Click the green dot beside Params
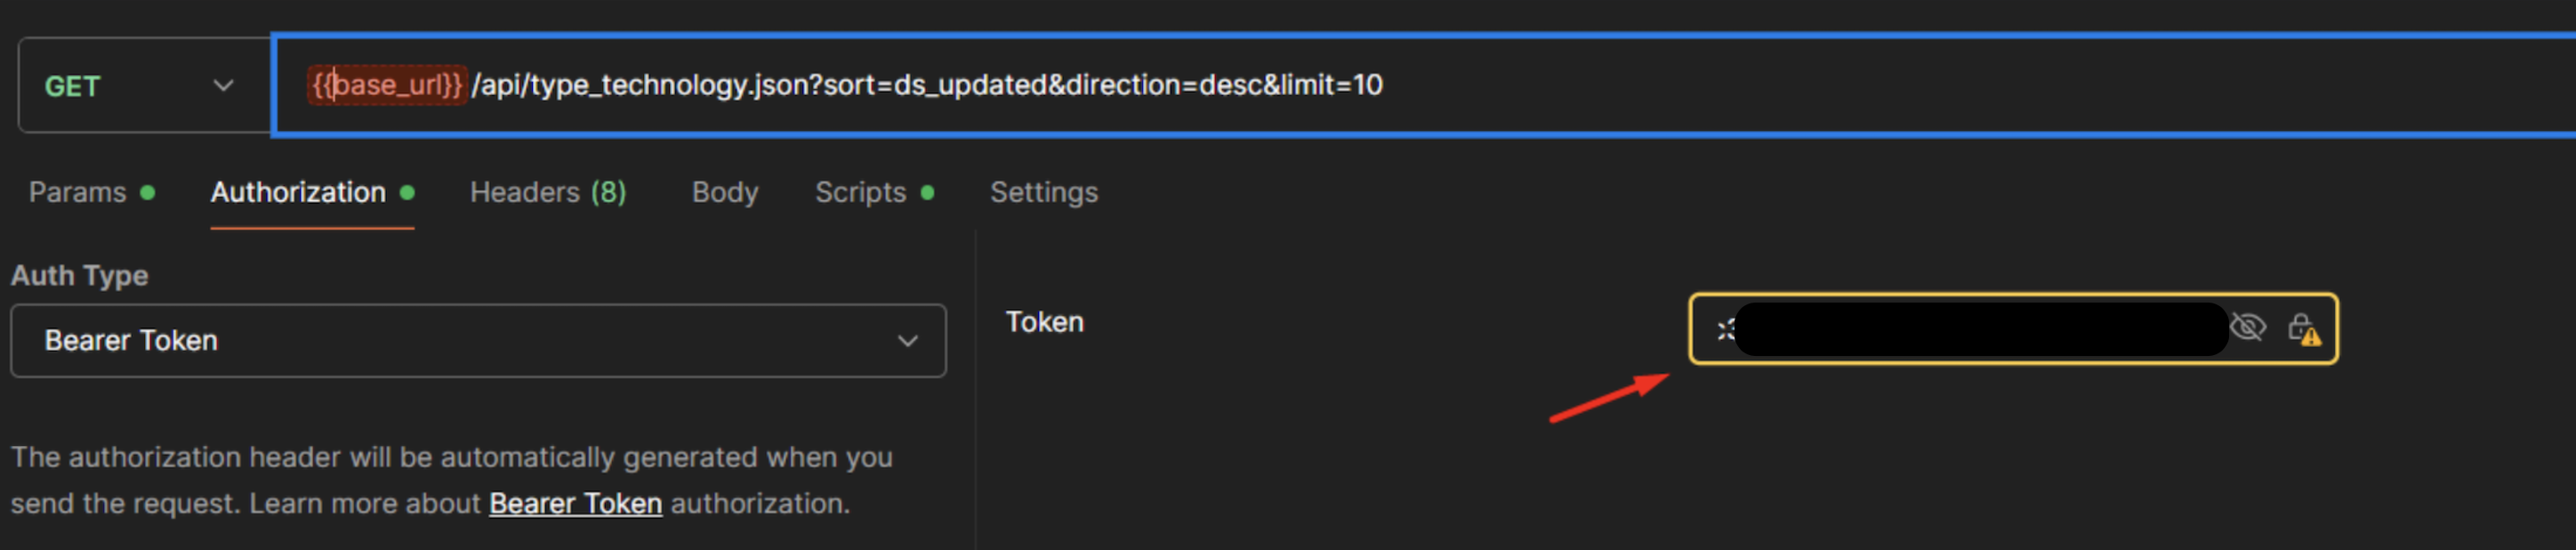The image size is (2576, 550). (148, 193)
